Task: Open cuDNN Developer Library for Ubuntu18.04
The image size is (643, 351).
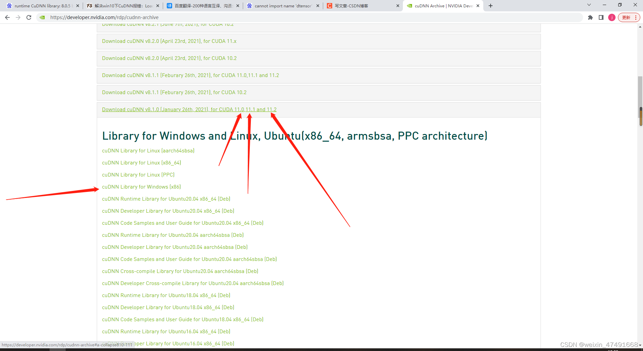Action: (168, 307)
